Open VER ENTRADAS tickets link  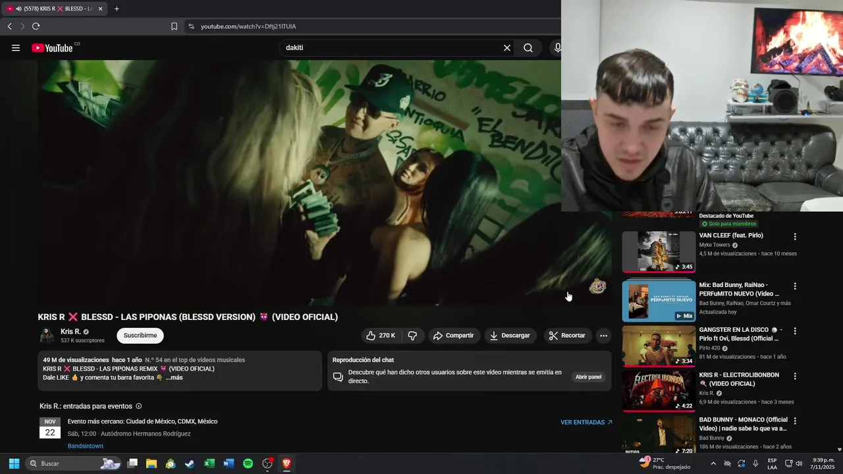click(586, 422)
